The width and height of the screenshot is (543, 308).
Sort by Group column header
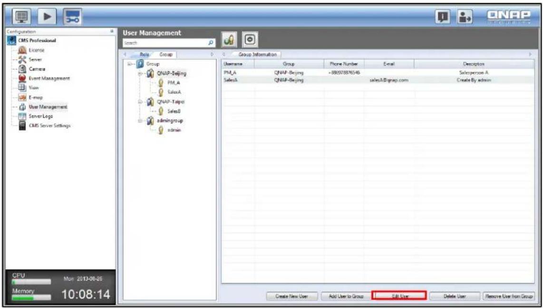(289, 64)
